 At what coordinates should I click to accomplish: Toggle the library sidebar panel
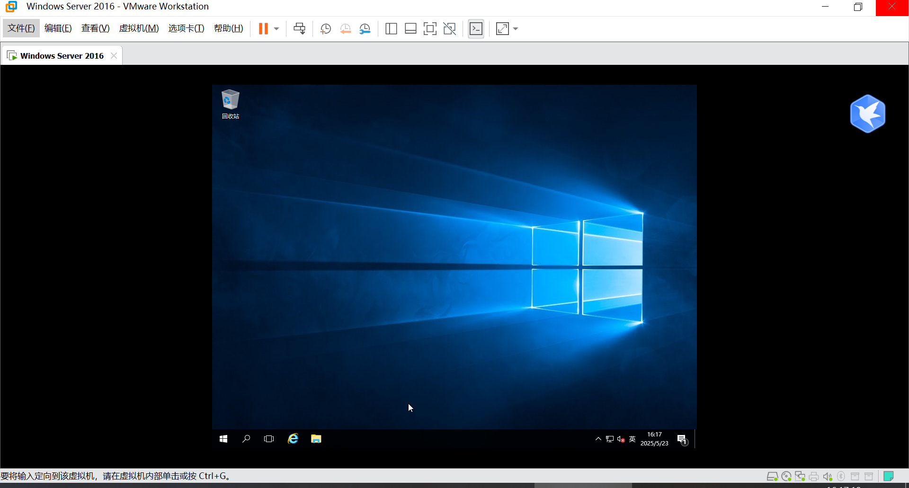coord(391,29)
